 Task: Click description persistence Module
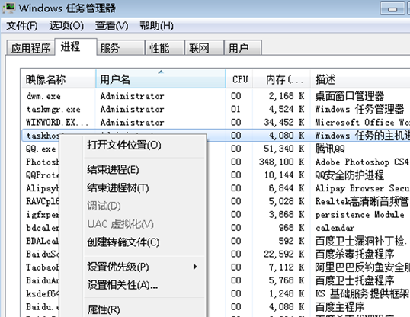[360, 215]
